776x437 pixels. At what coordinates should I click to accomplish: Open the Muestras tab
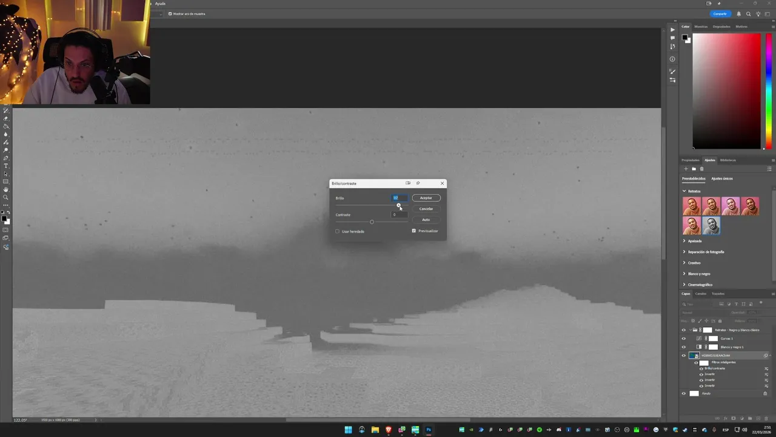(x=701, y=27)
